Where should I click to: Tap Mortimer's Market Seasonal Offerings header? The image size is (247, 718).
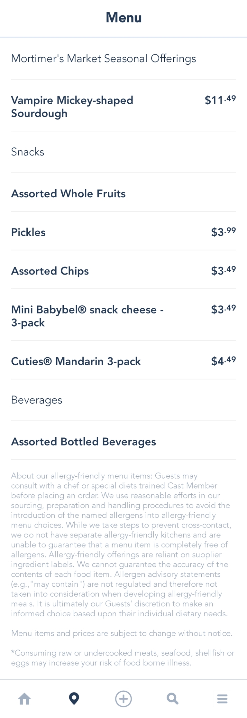tap(104, 59)
